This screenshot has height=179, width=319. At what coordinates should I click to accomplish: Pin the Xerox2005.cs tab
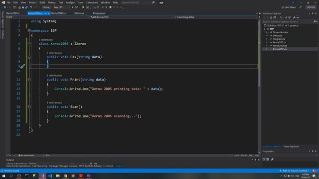point(45,13)
